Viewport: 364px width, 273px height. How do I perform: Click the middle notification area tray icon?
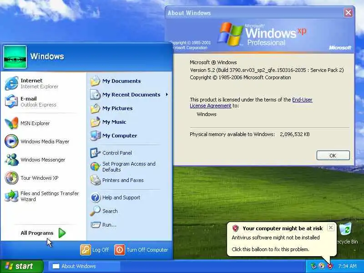[322, 266]
